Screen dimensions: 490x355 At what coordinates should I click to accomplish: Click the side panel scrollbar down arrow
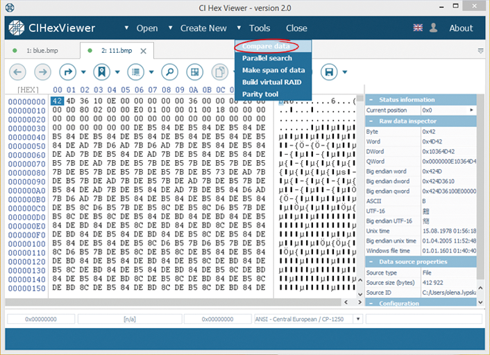pyautogui.click(x=480, y=302)
